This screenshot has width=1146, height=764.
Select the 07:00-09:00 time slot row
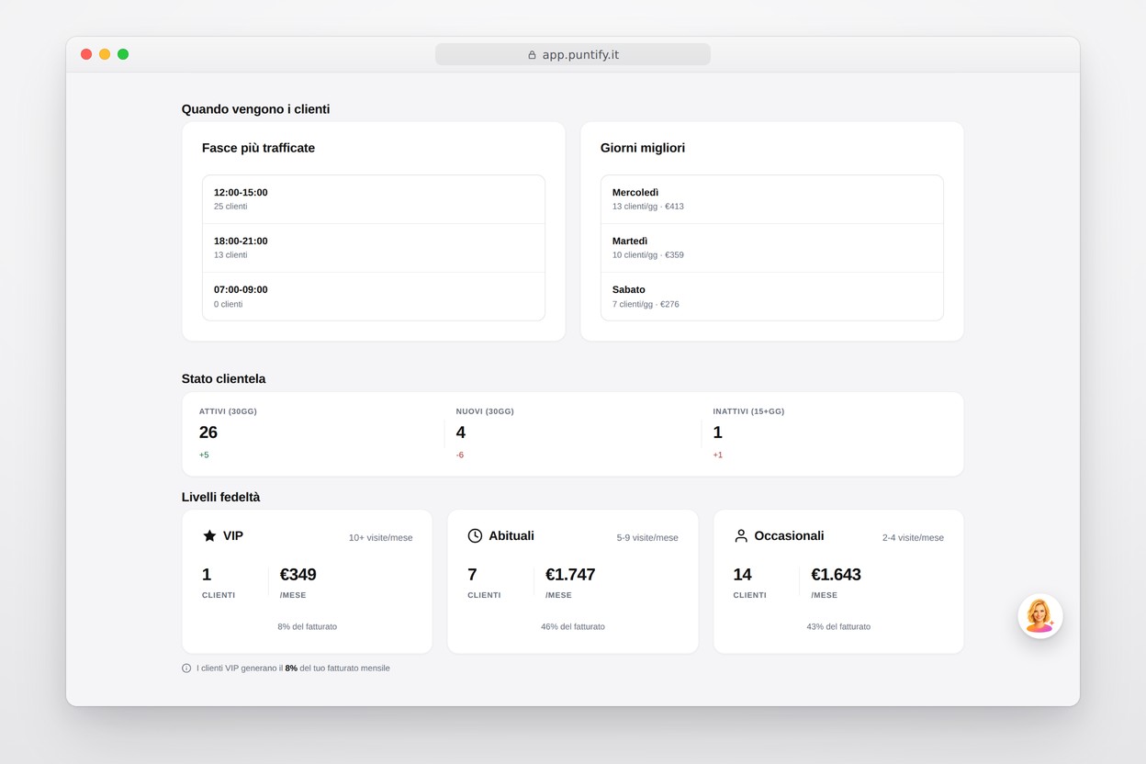[x=374, y=297]
